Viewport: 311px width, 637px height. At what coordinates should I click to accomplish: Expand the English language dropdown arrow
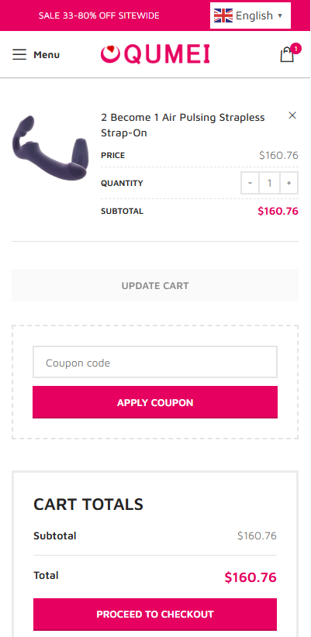(x=280, y=15)
